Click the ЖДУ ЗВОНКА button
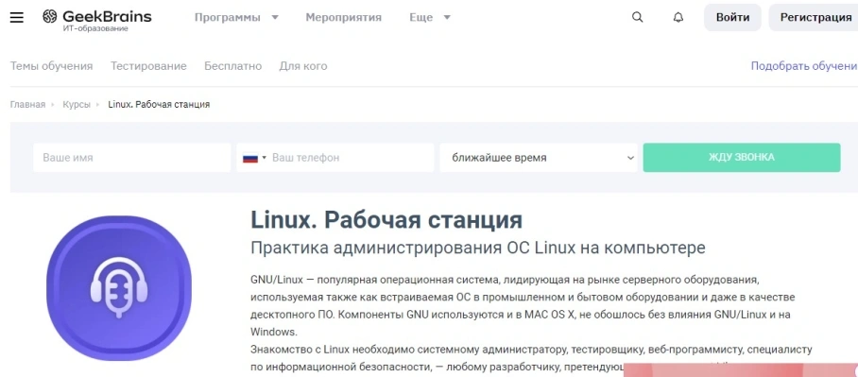This screenshot has height=377, width=858. click(x=742, y=158)
